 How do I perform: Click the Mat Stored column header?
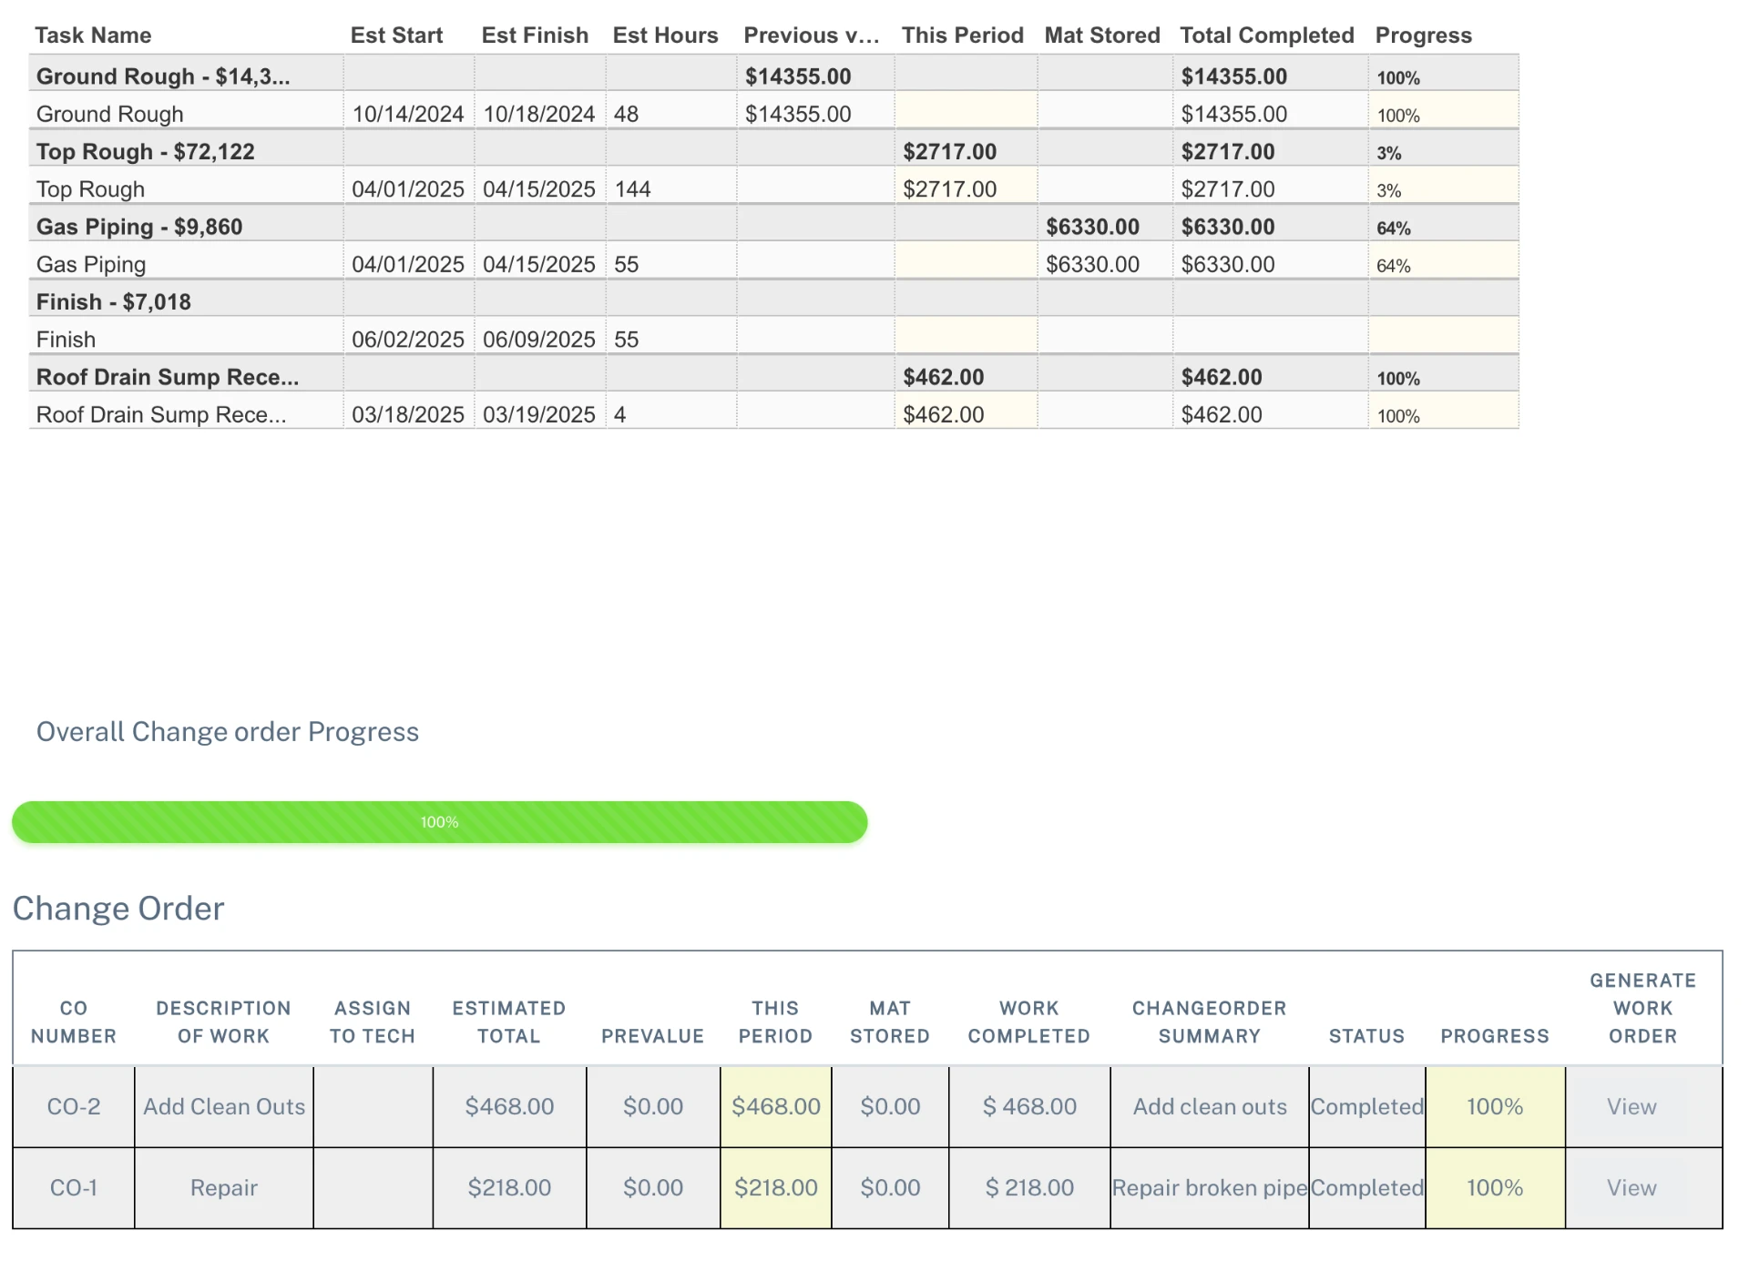[x=1102, y=36]
